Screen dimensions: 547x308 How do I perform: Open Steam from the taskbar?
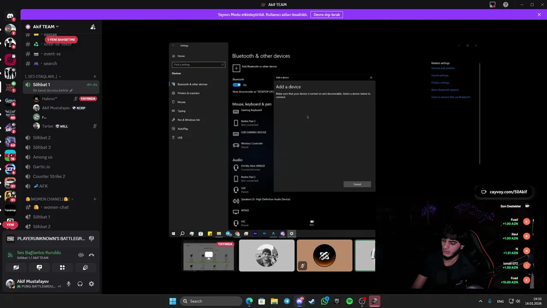[312, 301]
